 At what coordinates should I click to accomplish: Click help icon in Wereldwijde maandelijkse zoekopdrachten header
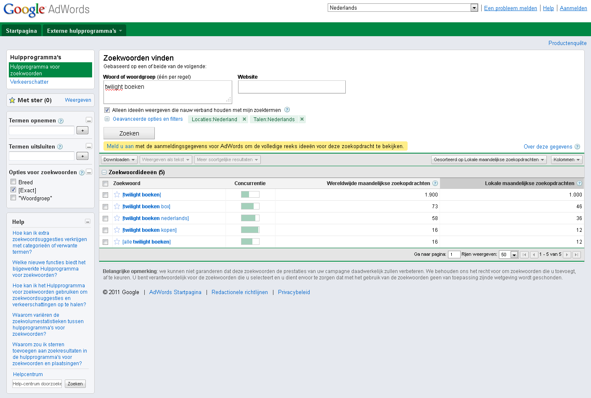(435, 183)
